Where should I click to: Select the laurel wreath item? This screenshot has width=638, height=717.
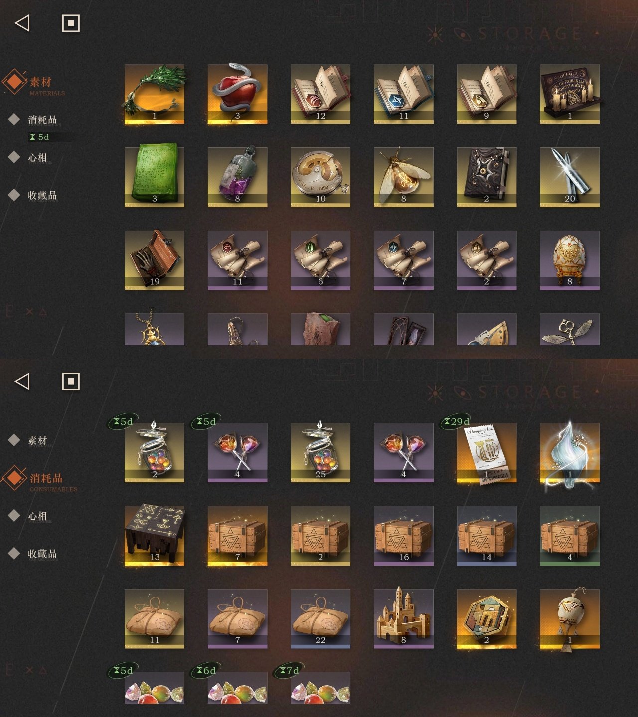(155, 94)
